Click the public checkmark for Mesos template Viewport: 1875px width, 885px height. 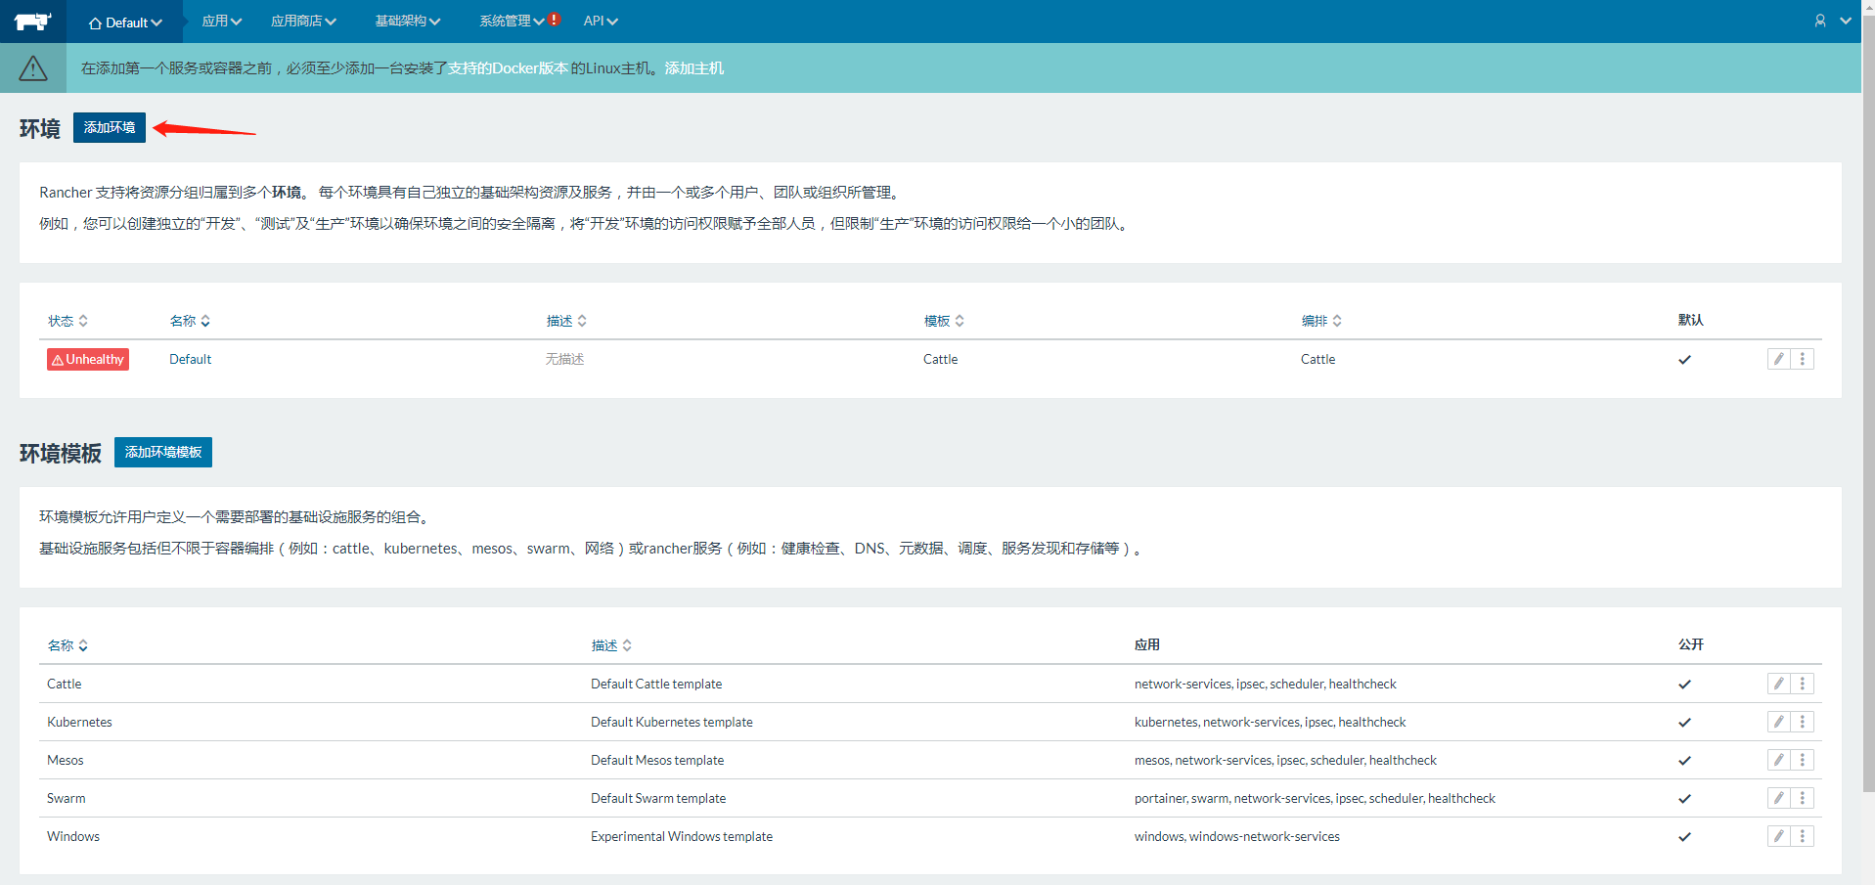tap(1684, 760)
